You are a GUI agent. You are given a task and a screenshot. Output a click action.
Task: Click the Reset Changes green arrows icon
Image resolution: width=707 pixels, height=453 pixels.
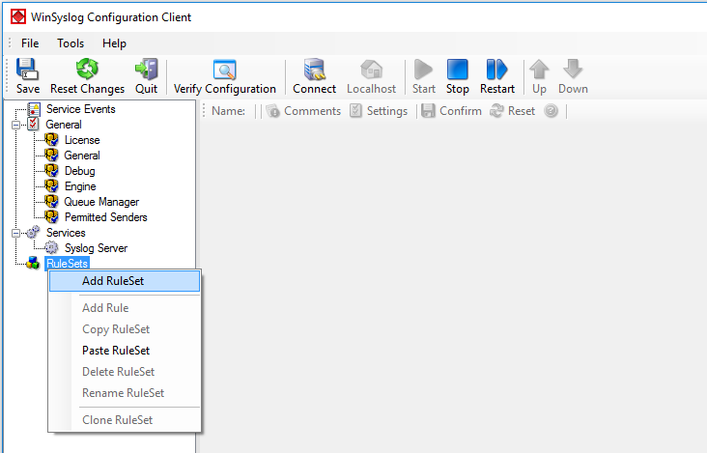point(87,69)
